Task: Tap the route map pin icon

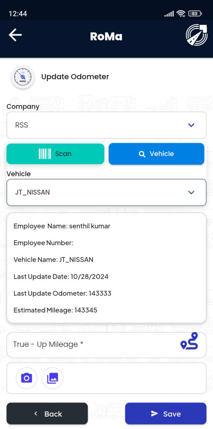Action: (189, 341)
